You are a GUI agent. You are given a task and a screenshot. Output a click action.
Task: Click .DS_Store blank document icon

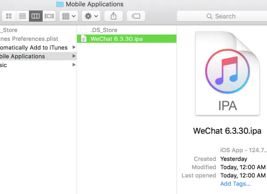tap(84, 30)
